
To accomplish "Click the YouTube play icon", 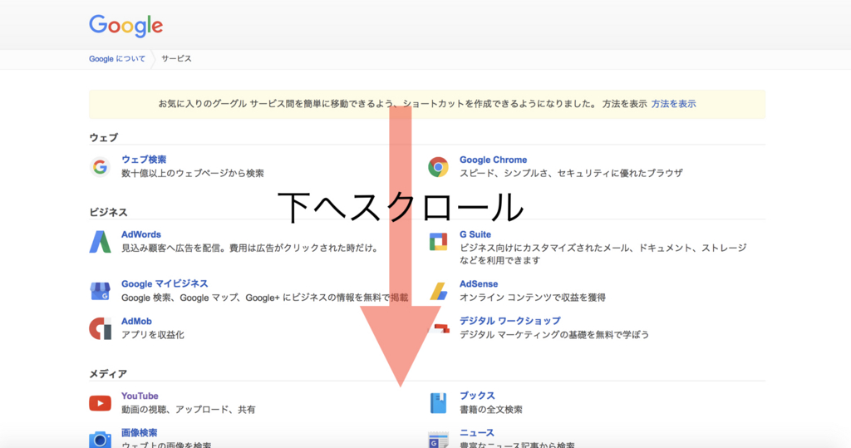I will click(100, 403).
